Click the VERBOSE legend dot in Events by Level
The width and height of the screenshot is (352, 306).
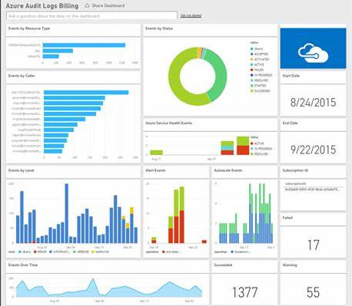(x=74, y=252)
